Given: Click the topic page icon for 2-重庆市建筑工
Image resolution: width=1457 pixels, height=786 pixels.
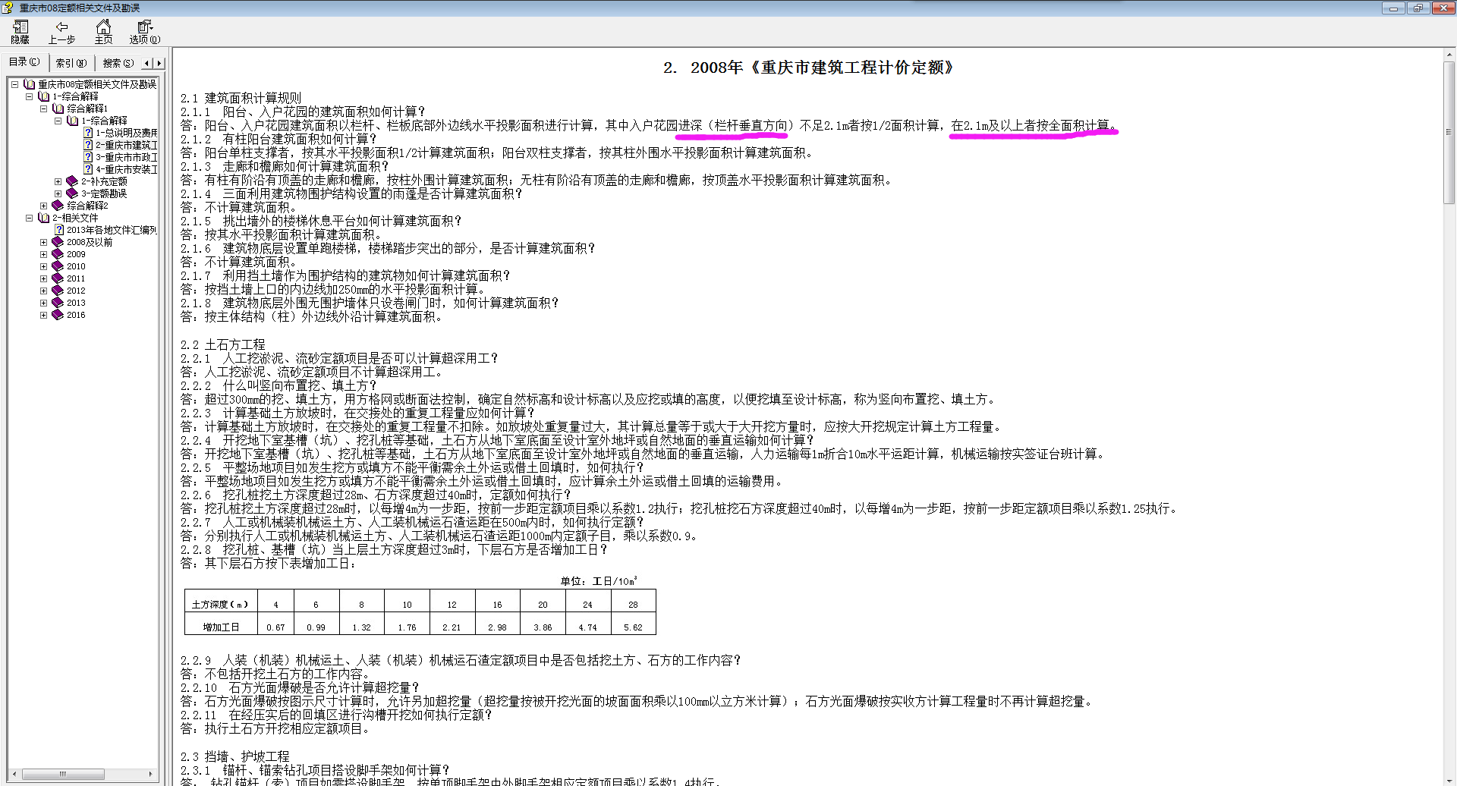Looking at the screenshot, I should click(x=88, y=145).
